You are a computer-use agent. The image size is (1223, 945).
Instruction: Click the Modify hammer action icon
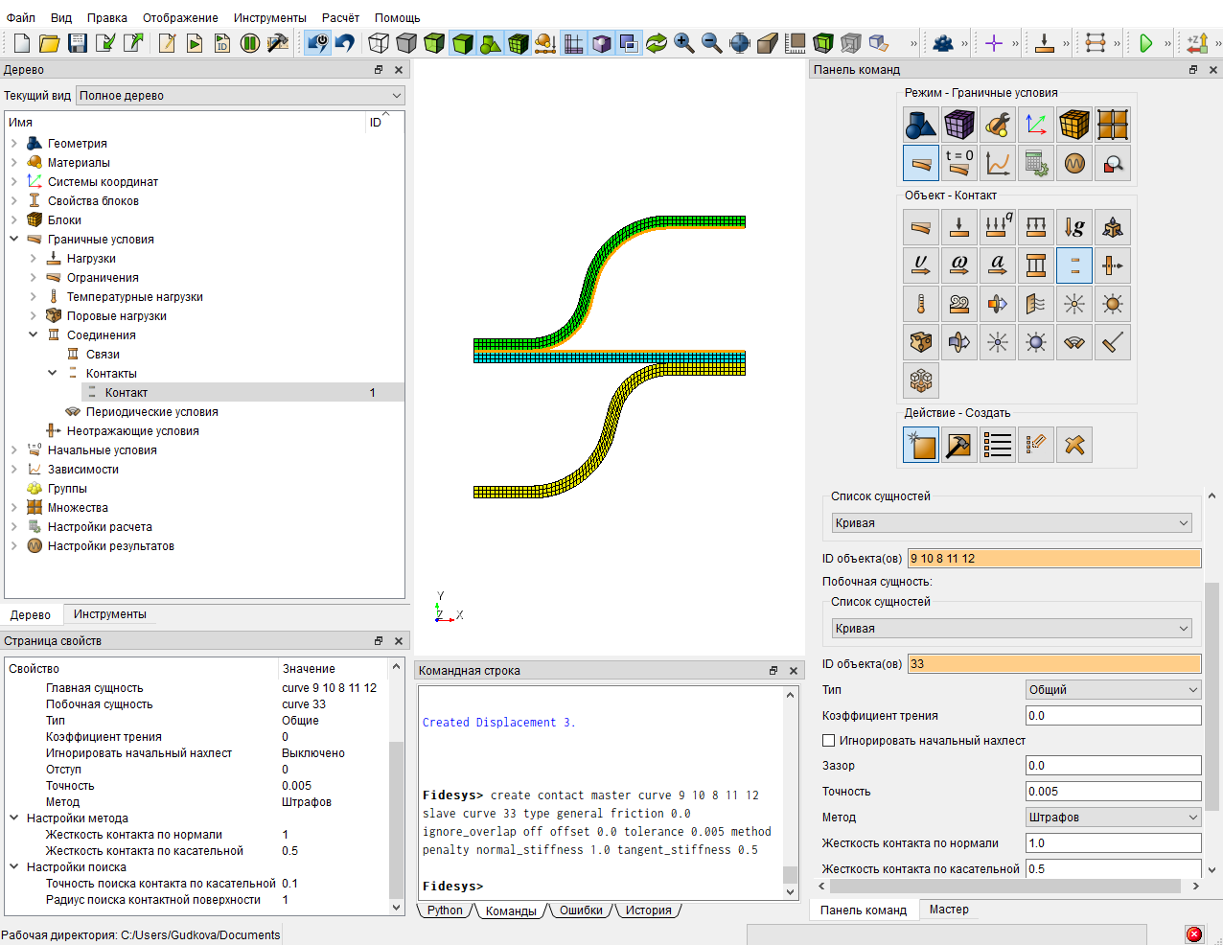(959, 445)
